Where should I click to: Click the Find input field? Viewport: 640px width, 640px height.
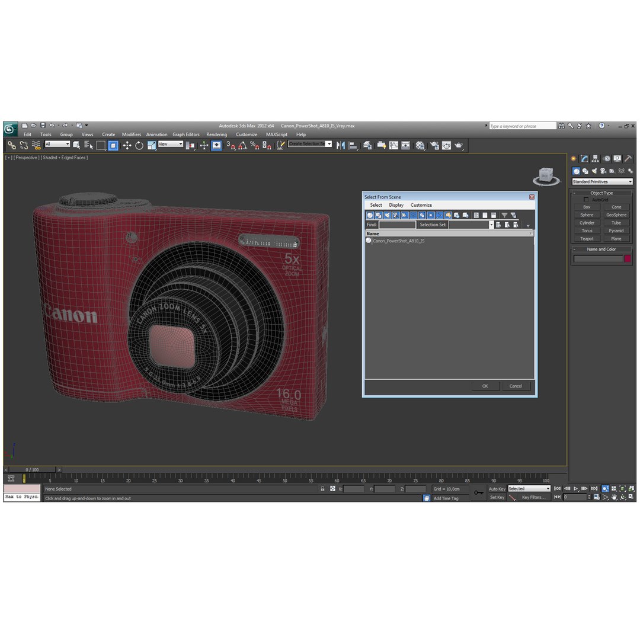coord(397,225)
